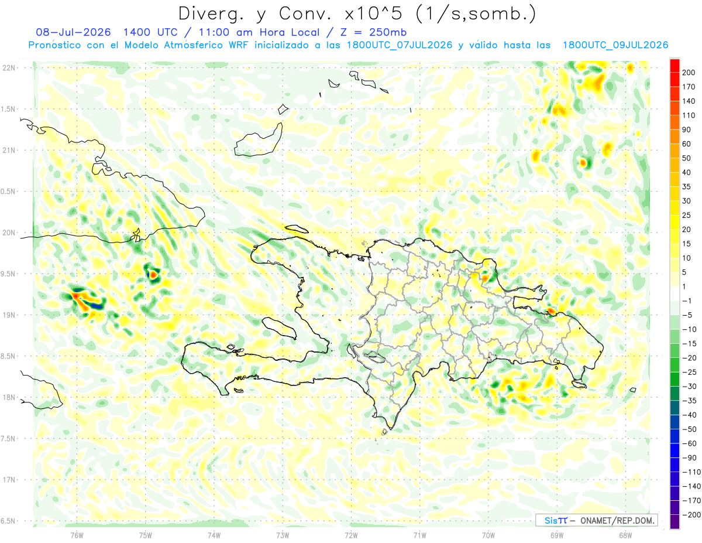This screenshot has height=543, width=702.
Task: Click the "-60" colorbar label
Action: pyautogui.click(x=690, y=443)
